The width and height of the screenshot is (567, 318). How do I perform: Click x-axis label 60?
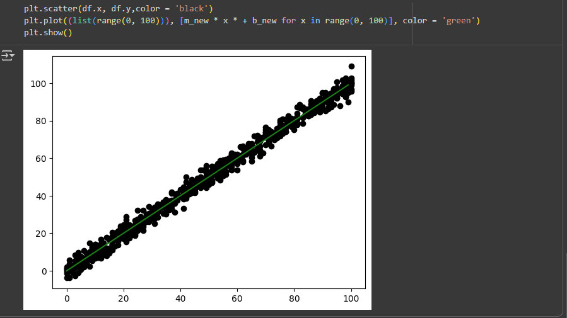point(237,300)
